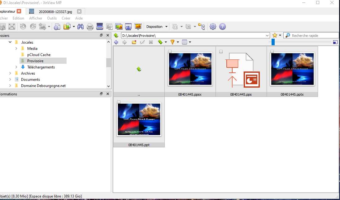Screen dimensions: 340x200
Task: Open the view mode dropdown arrow
Action: 190,42
